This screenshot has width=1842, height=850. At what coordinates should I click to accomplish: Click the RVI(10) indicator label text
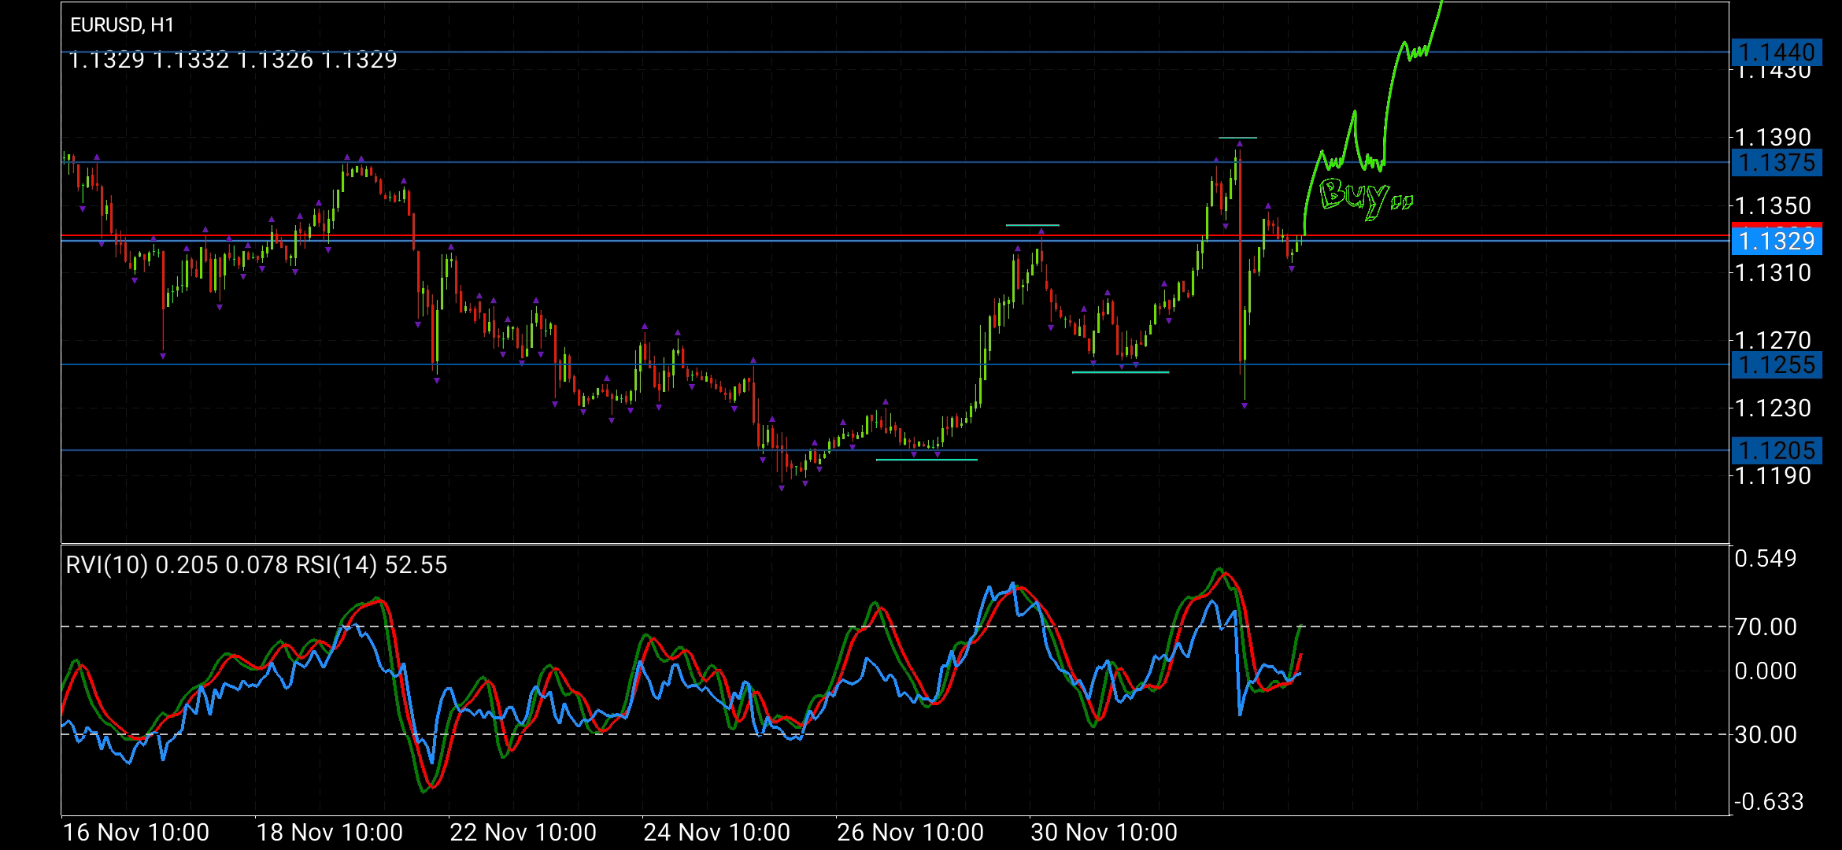tap(106, 565)
